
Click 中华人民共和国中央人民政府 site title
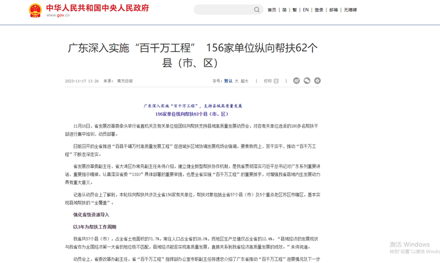pyautogui.click(x=97, y=8)
